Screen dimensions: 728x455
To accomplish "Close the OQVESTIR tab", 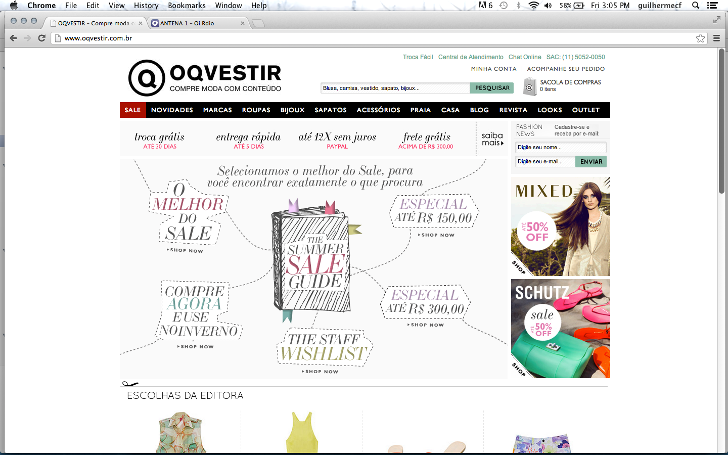I will click(x=141, y=23).
